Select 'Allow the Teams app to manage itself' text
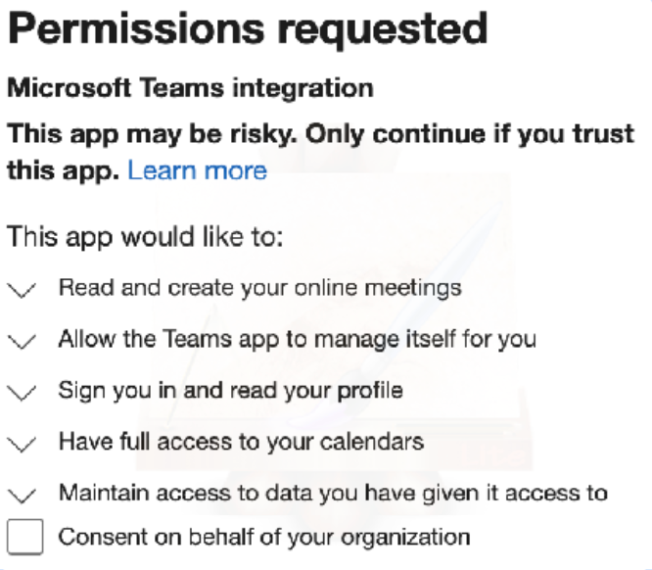This screenshot has width=652, height=570. pyautogui.click(x=297, y=340)
